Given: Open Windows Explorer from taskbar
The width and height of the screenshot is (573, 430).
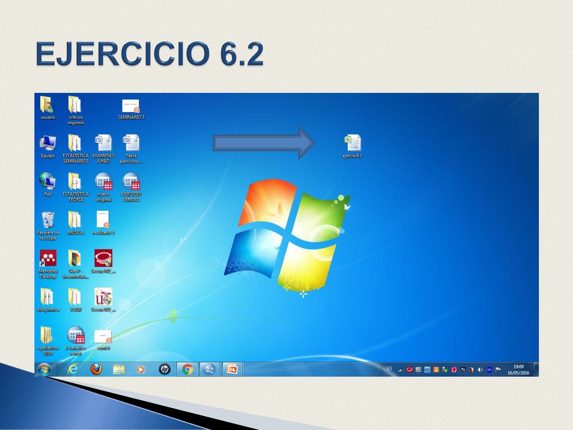Looking at the screenshot, I should (119, 370).
